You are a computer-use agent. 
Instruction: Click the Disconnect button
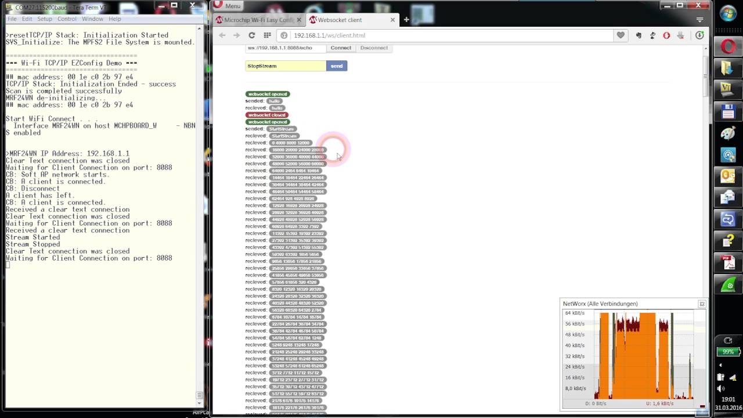[x=374, y=48]
